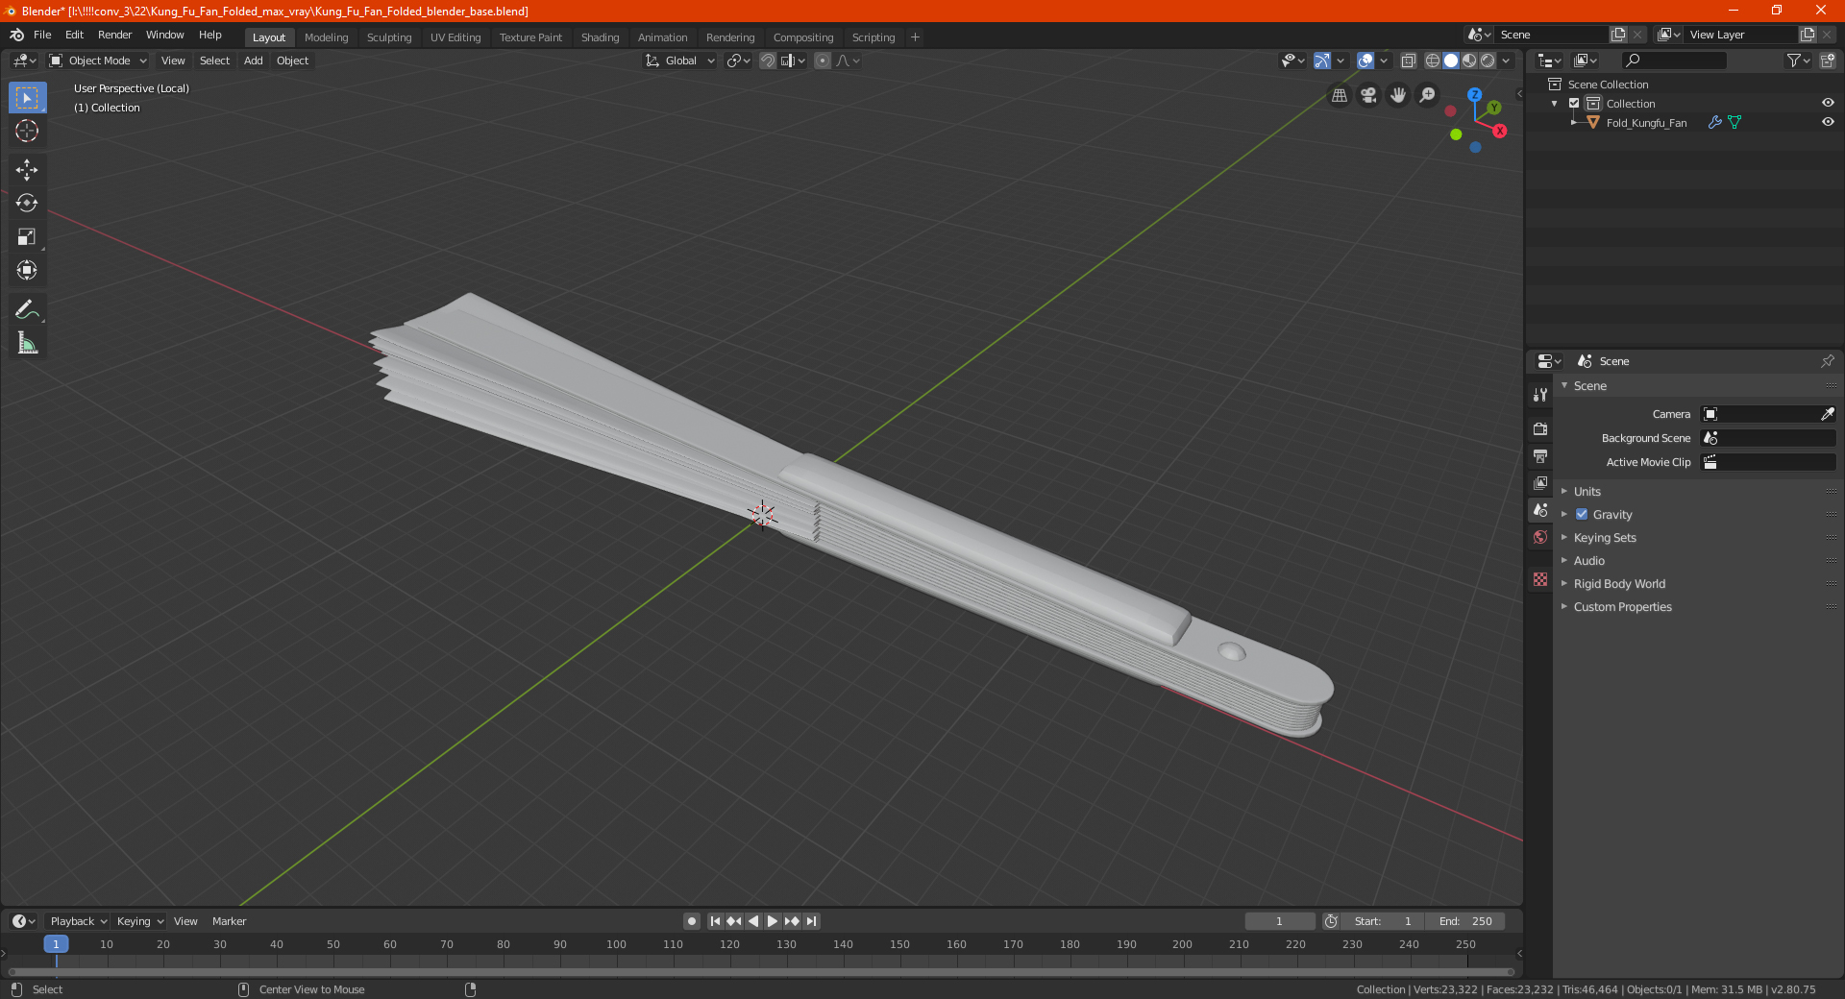Toggle viewport gizmos display
The image size is (1845, 999).
[1322, 61]
